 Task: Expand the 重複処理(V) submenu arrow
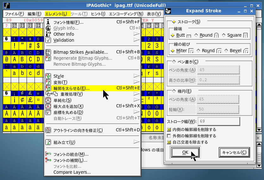point(136,94)
